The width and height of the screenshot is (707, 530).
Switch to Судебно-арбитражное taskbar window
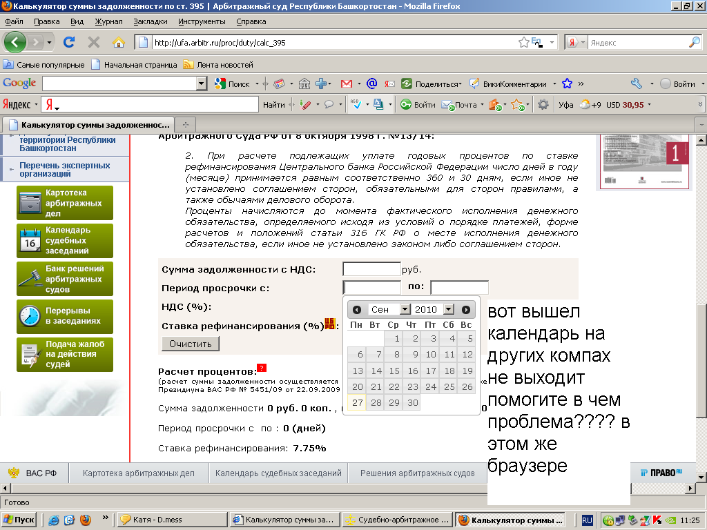pyautogui.click(x=397, y=520)
